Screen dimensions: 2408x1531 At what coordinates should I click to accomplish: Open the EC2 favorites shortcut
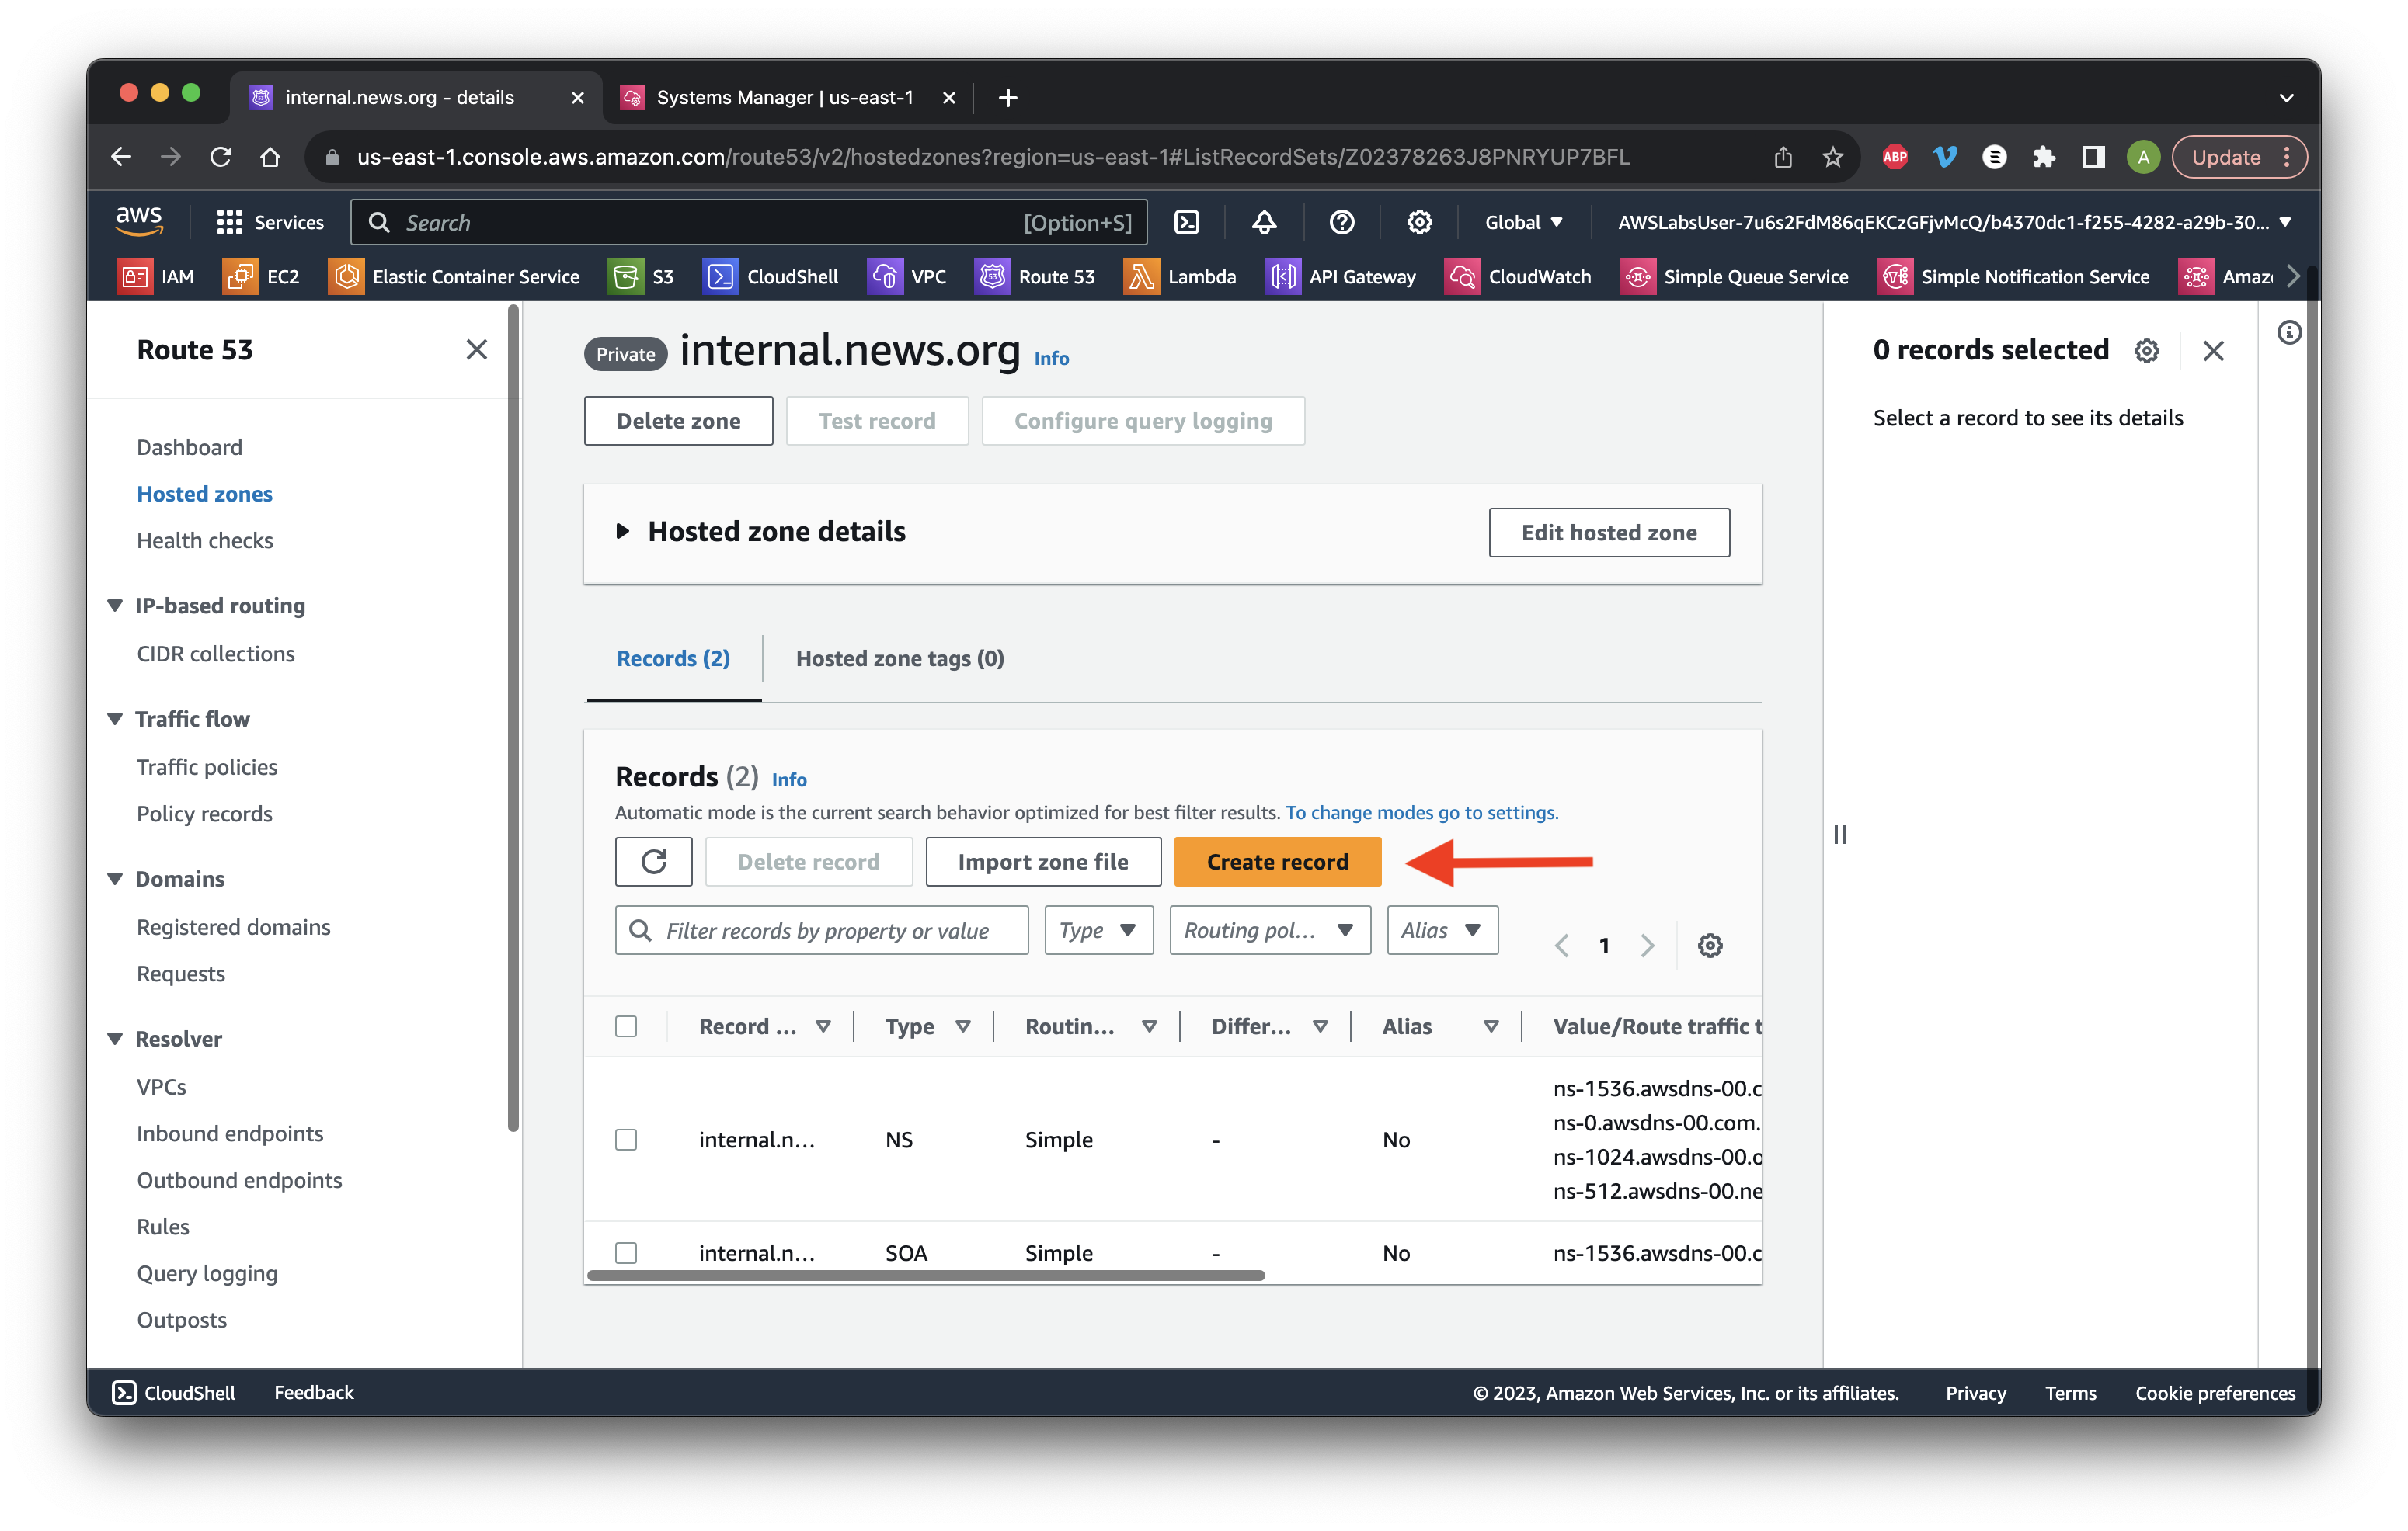coord(261,277)
